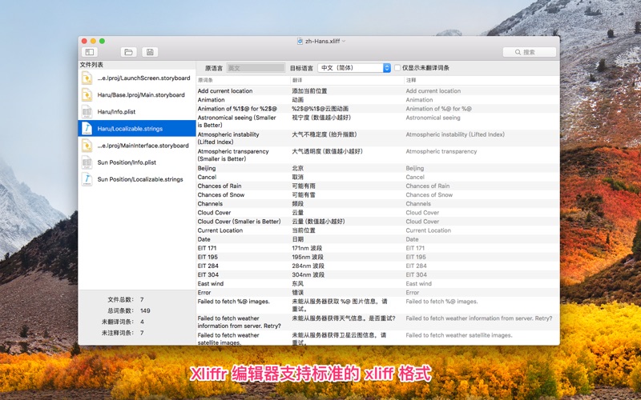Viewport: 641px width, 400px height.
Task: Click the Haru/Info.plist file icon
Action: pos(87,112)
